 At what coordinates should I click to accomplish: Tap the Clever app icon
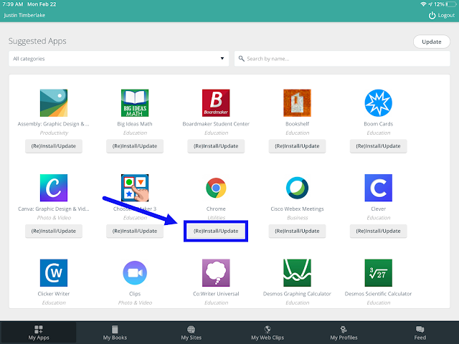tap(378, 188)
